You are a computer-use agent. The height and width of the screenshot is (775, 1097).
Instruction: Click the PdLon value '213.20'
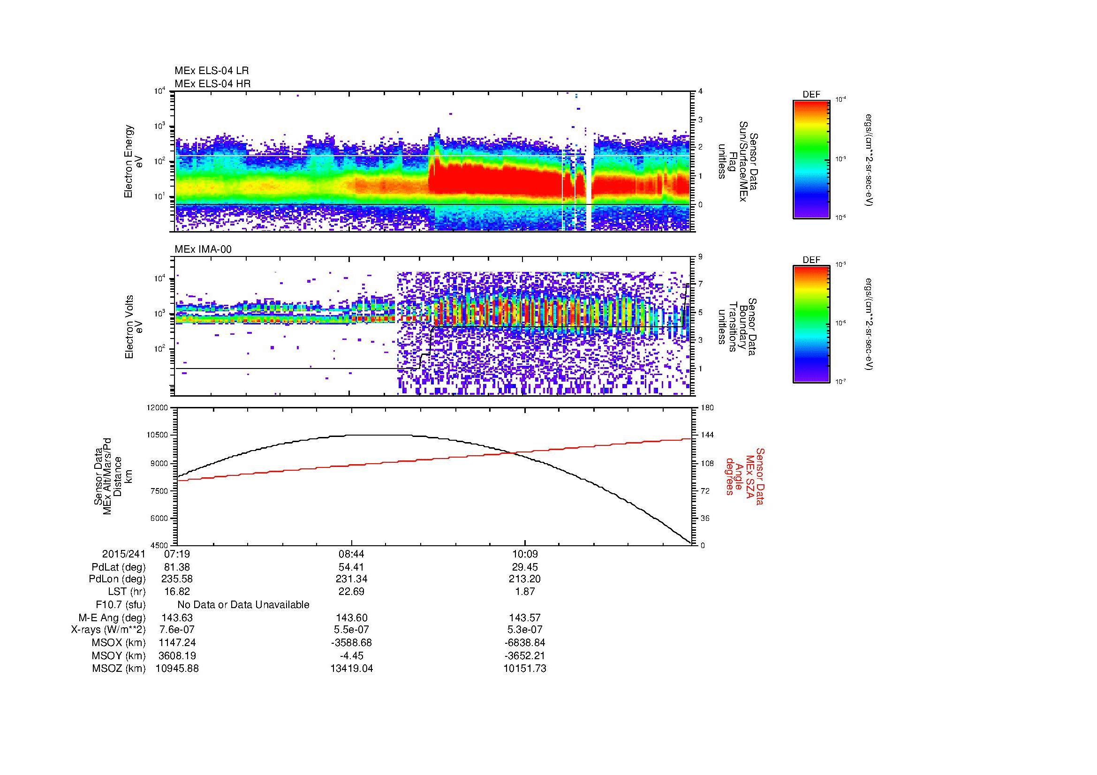pyautogui.click(x=525, y=579)
